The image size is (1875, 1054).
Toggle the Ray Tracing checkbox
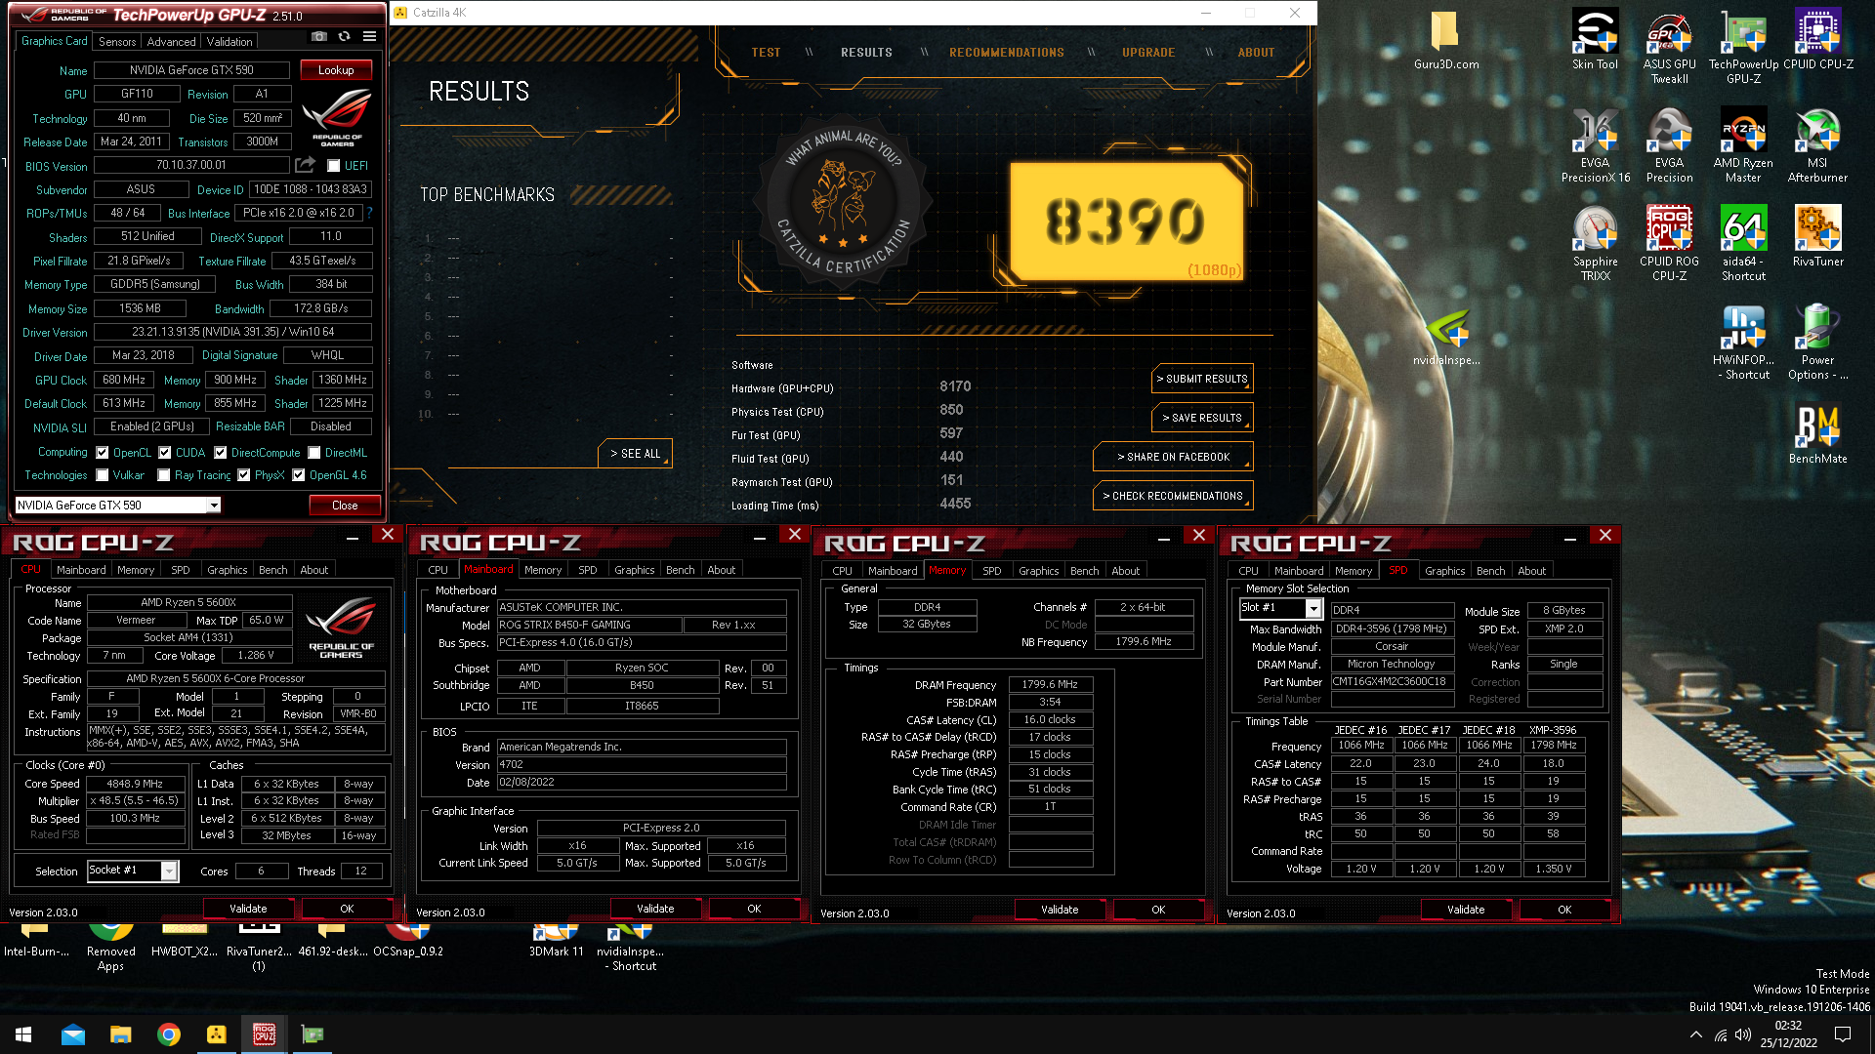(x=164, y=475)
